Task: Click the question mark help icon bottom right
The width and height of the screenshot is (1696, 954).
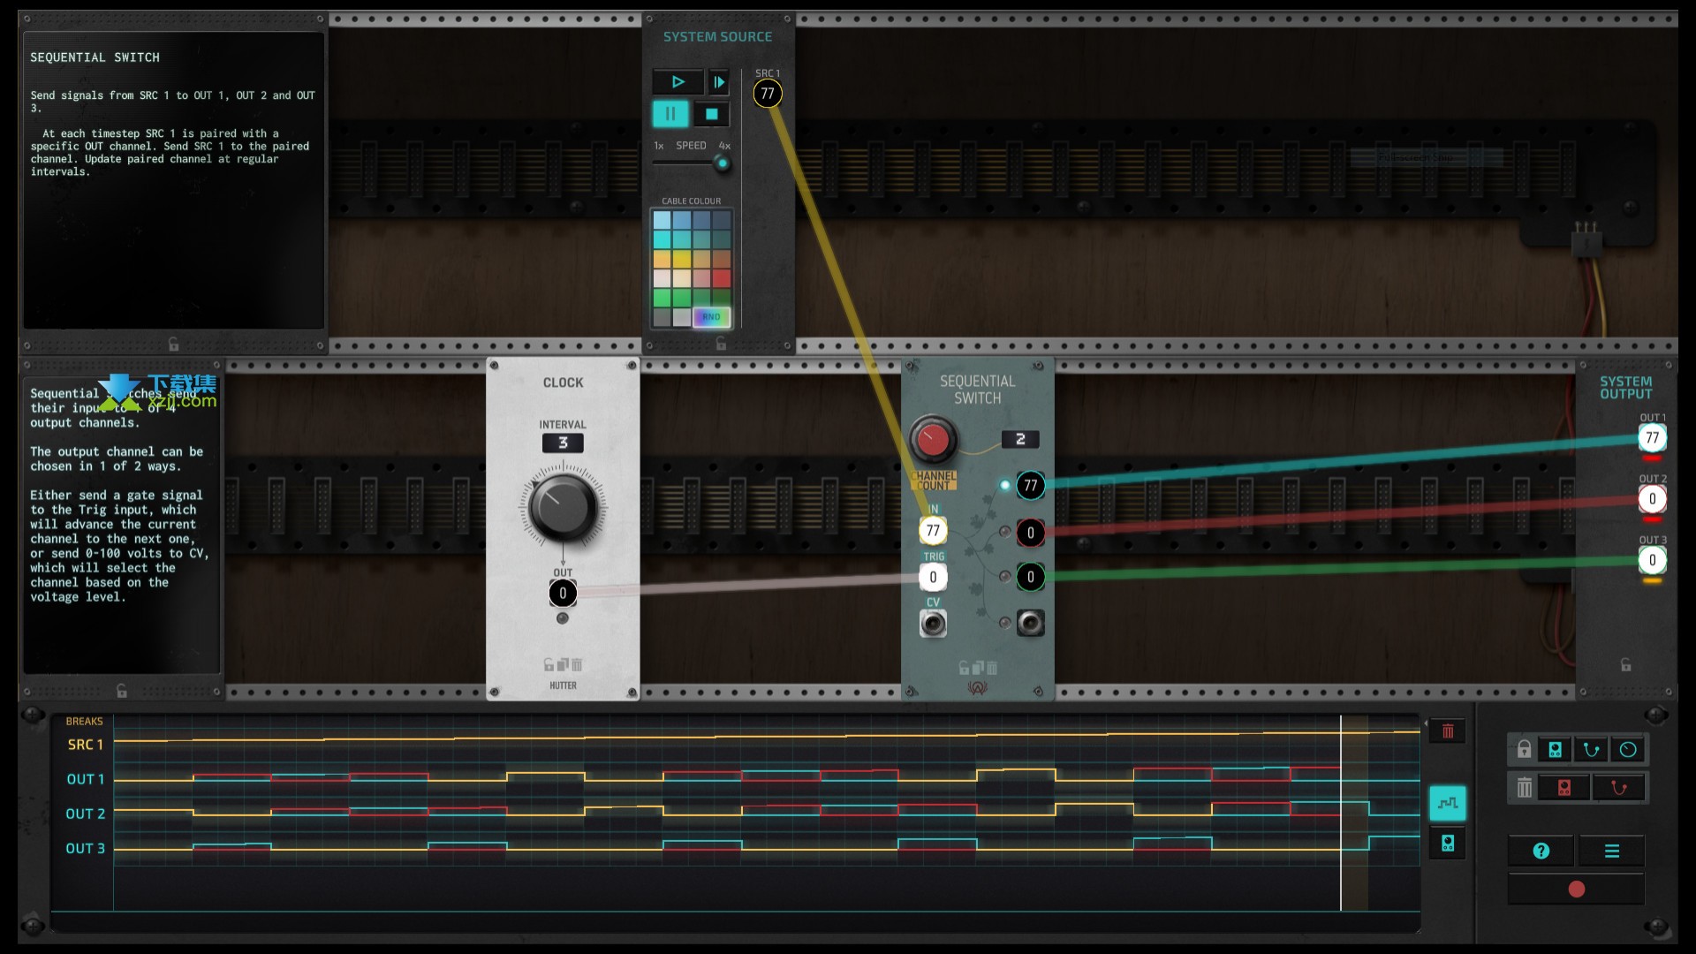Action: (x=1541, y=851)
